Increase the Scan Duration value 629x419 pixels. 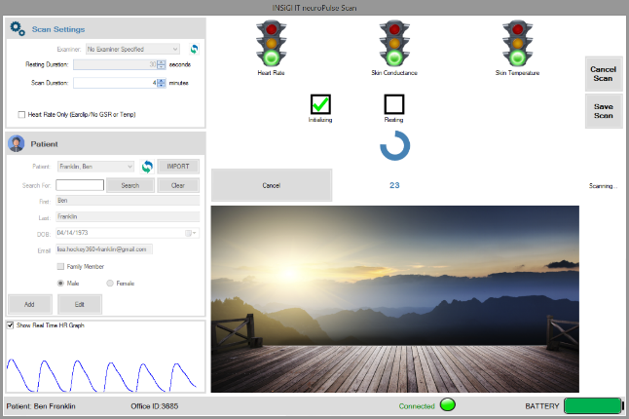[162, 80]
